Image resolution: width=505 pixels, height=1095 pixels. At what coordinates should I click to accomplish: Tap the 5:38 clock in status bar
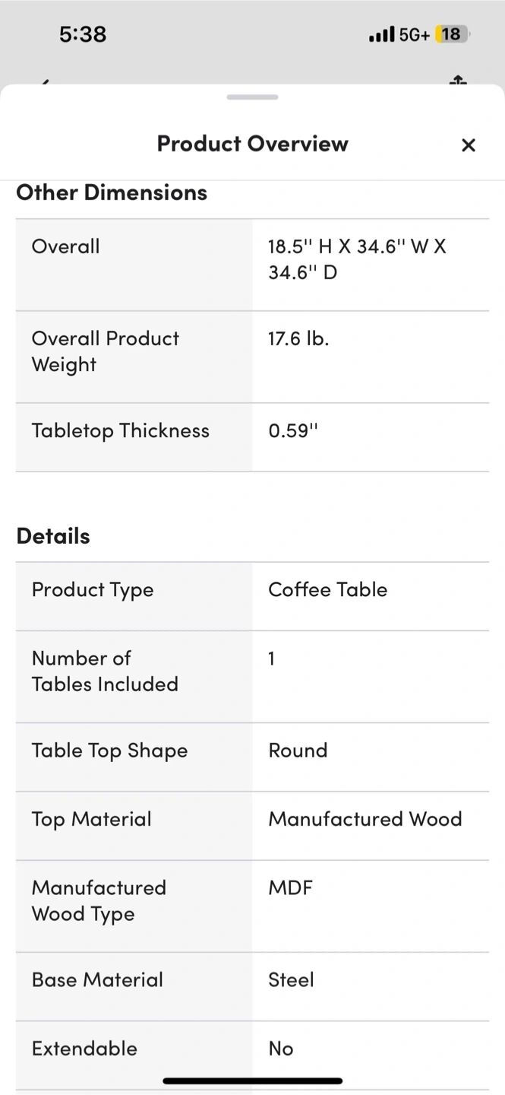coord(83,34)
